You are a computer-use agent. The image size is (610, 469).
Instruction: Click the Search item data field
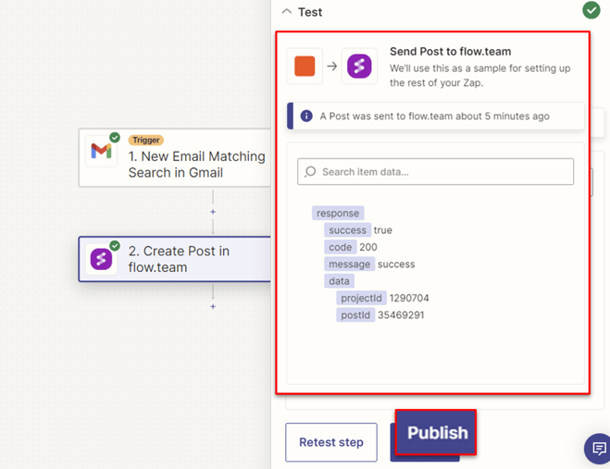444,172
